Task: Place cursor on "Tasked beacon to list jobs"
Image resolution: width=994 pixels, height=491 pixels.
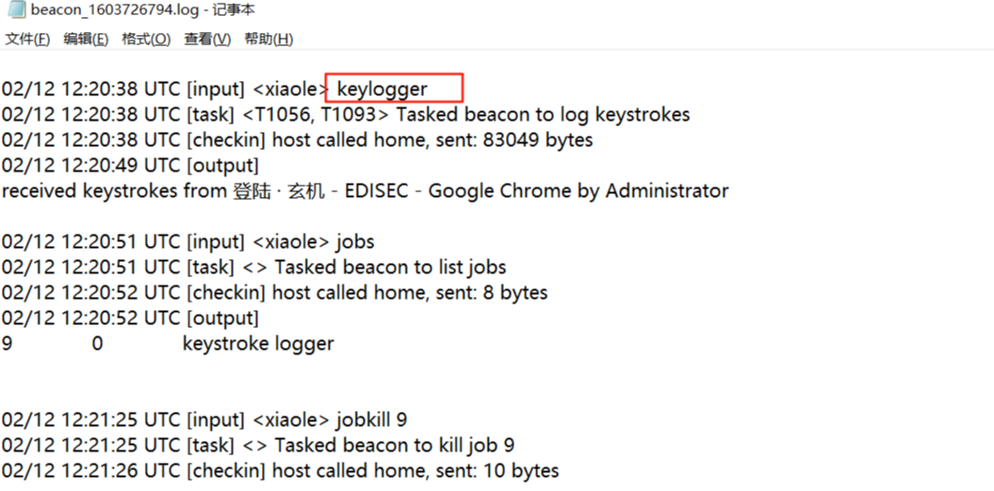Action: click(390, 268)
